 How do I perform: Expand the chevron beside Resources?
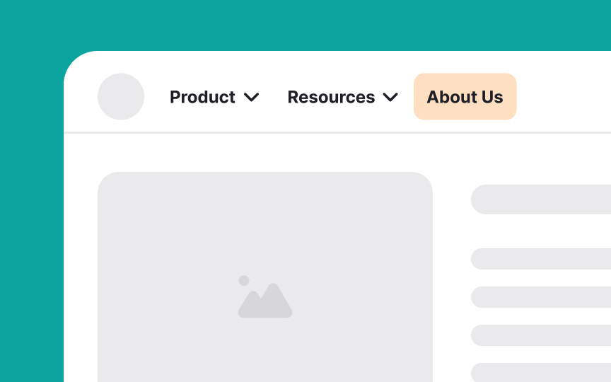coord(390,97)
